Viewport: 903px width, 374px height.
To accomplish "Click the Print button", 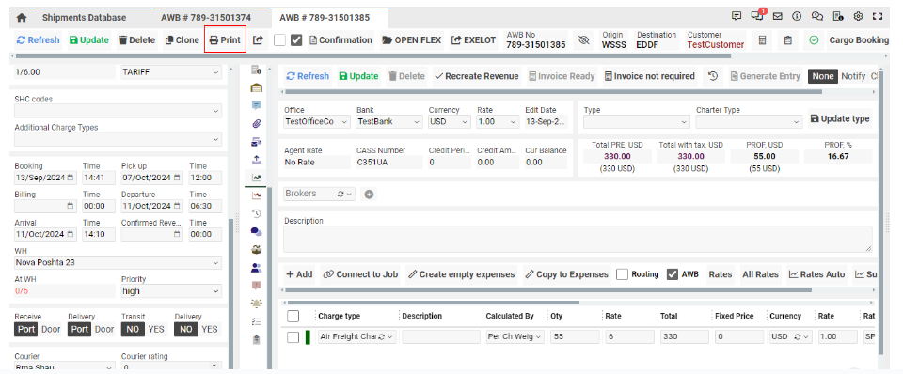I will coord(225,40).
